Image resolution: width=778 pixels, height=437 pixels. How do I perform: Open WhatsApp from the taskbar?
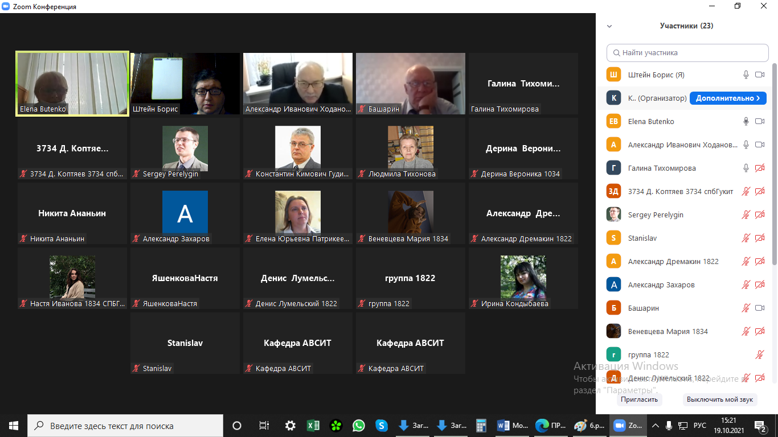tap(358, 426)
